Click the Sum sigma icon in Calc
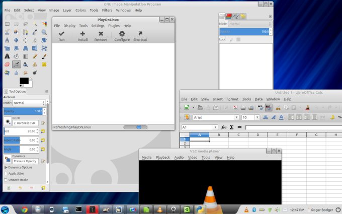342x214 pixels. tap(231, 127)
